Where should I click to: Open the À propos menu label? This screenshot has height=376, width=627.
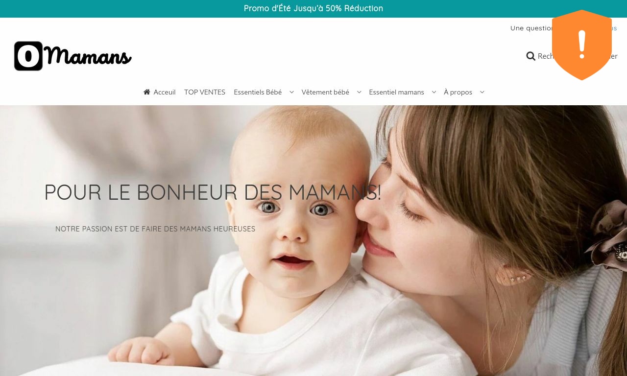coord(458,92)
